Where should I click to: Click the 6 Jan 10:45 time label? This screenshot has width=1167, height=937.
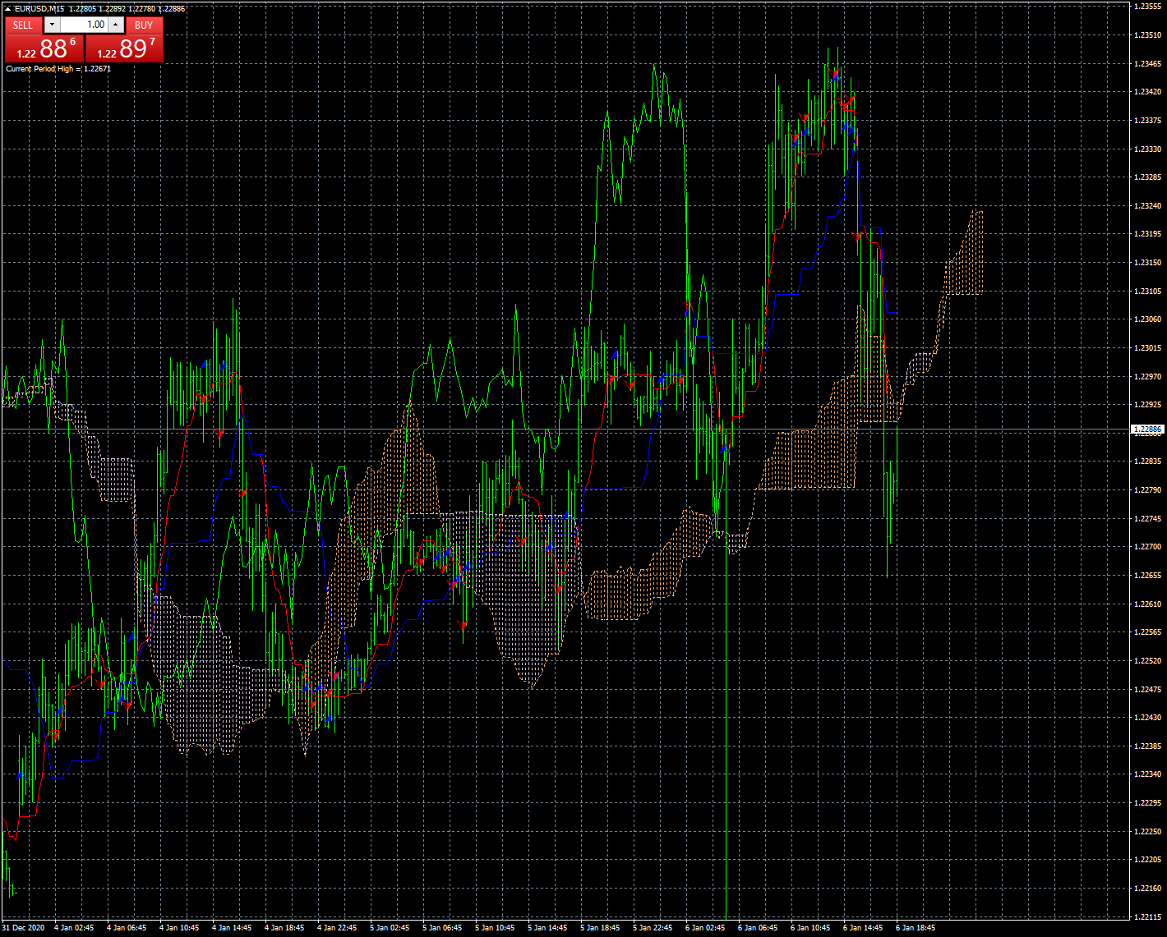[810, 928]
